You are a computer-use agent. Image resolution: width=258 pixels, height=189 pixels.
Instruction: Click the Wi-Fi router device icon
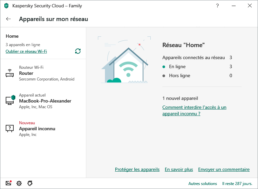10,73
